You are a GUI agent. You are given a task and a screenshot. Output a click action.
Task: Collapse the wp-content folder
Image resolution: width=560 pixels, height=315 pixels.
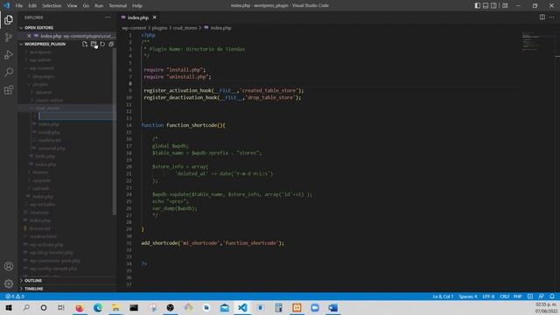pos(41,68)
